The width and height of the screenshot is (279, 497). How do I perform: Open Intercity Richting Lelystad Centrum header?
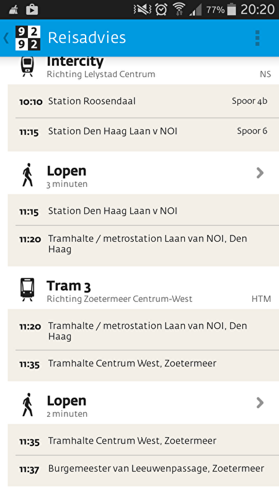[x=143, y=68]
